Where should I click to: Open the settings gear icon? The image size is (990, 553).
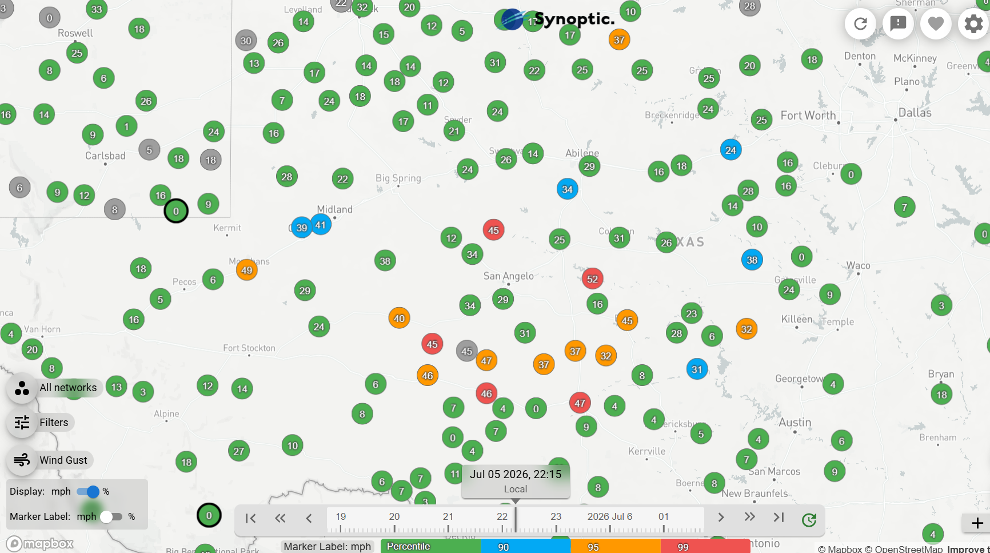[x=973, y=23]
